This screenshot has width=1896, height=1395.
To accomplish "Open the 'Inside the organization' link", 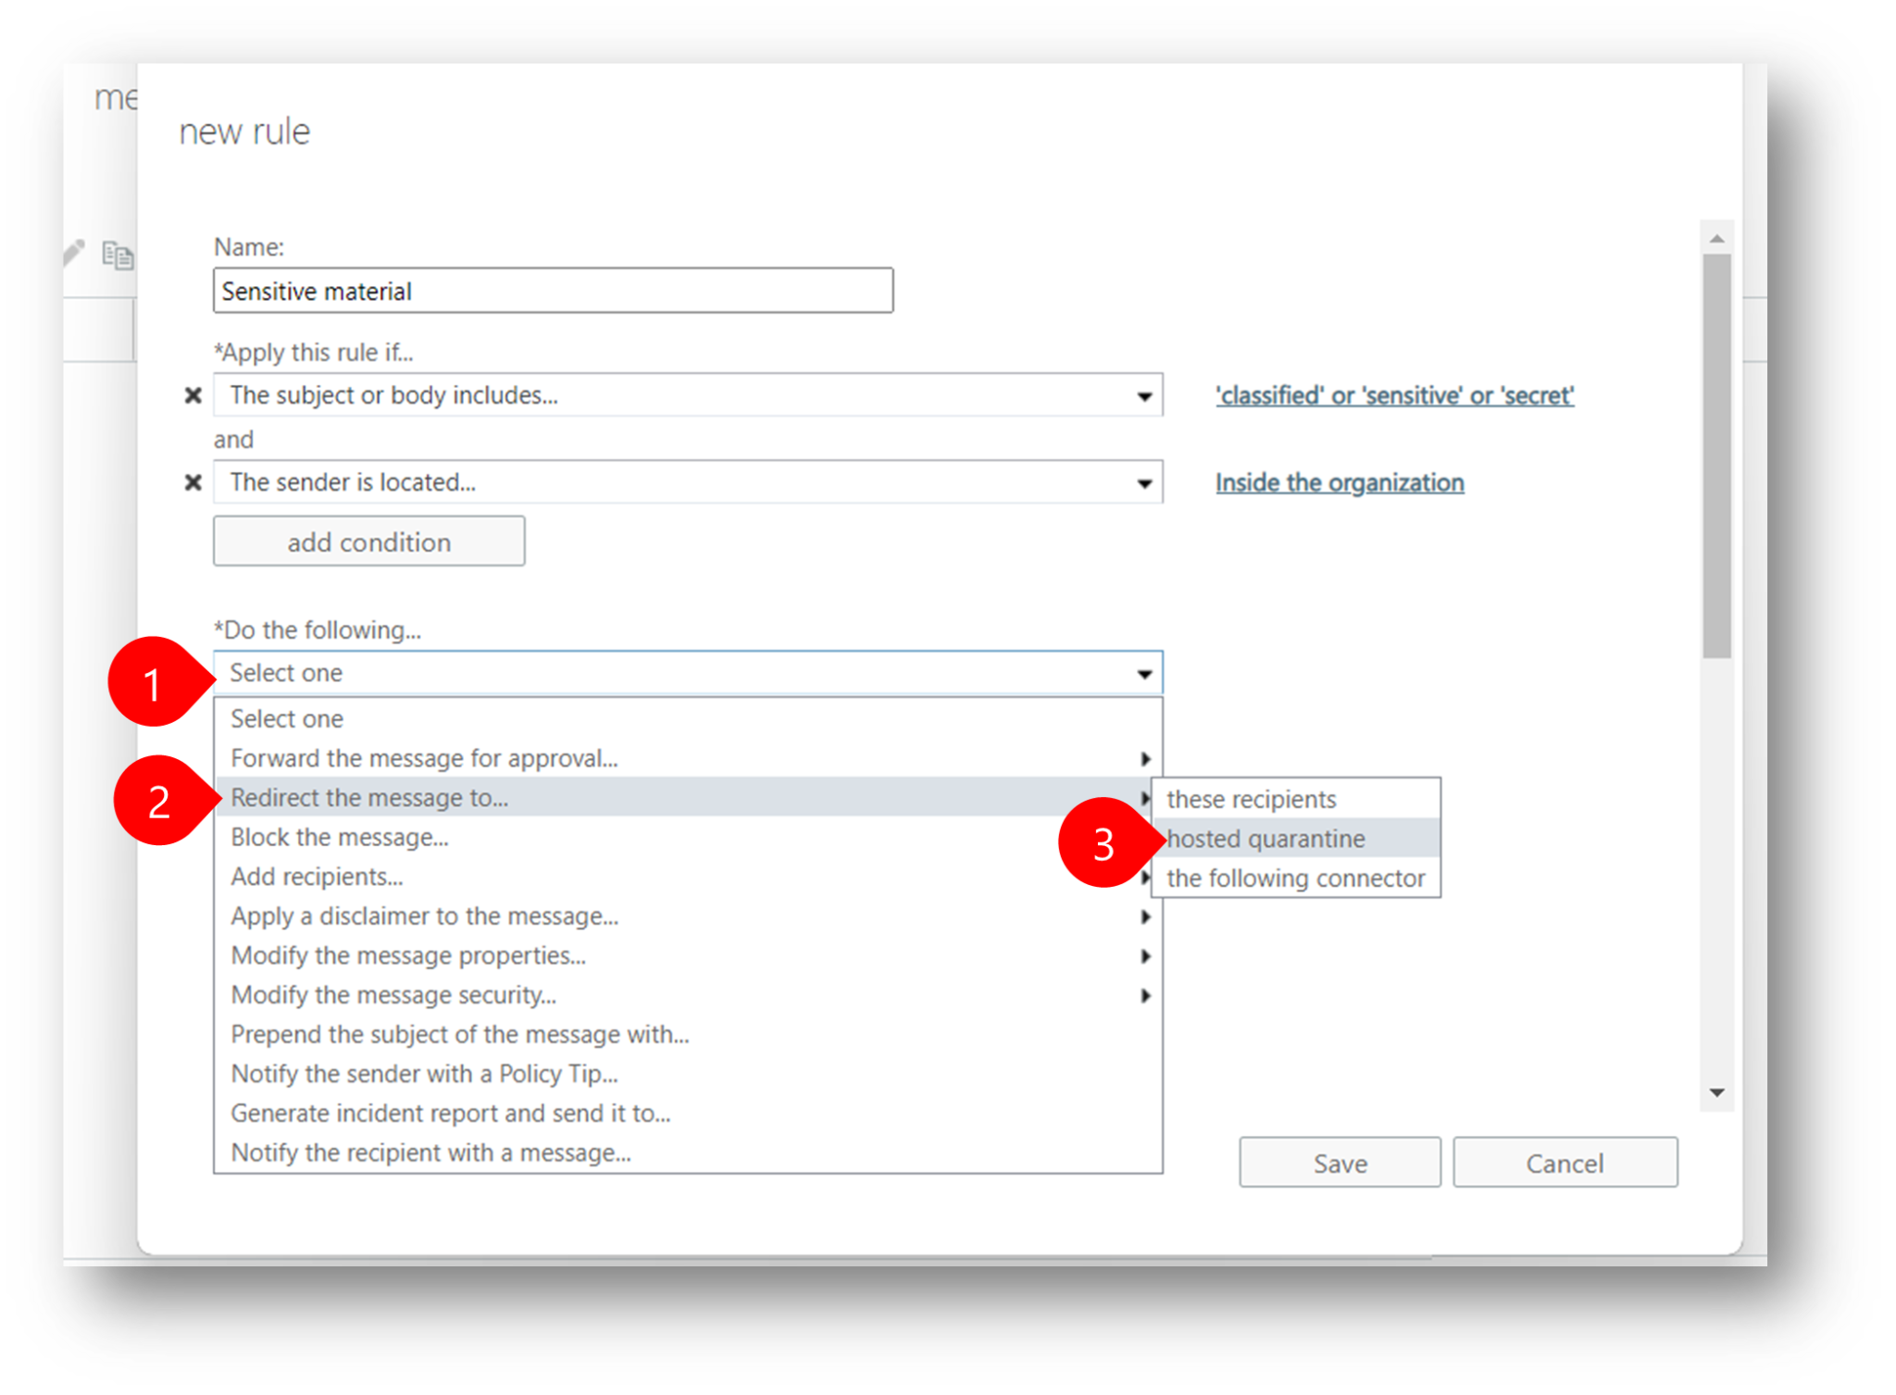I will pyautogui.click(x=1338, y=482).
